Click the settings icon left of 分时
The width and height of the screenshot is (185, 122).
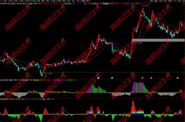[x=1, y=1]
